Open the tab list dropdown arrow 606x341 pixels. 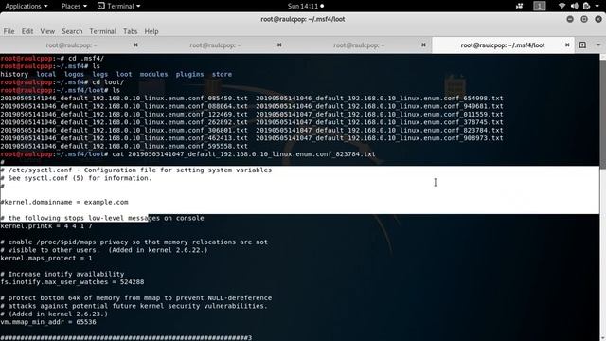(x=598, y=45)
